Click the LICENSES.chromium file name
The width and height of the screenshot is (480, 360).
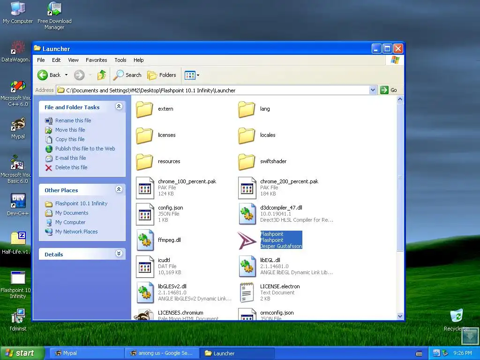click(x=180, y=313)
